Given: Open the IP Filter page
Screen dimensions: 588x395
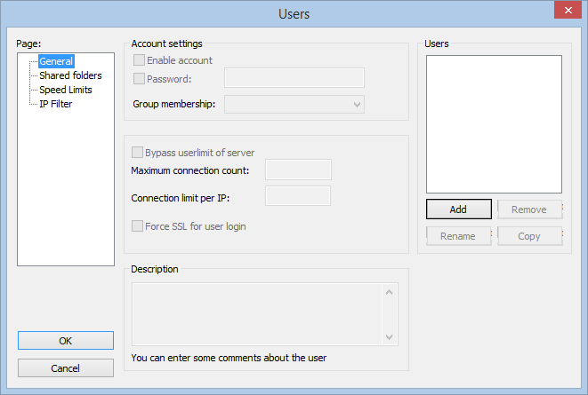Looking at the screenshot, I should coord(55,104).
